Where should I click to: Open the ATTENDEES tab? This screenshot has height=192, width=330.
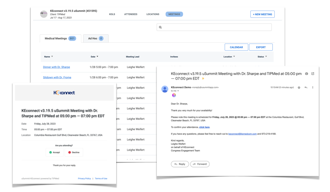[x=131, y=14]
